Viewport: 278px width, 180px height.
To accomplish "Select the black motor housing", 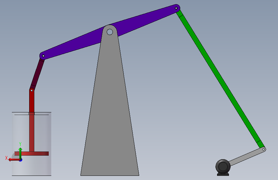I will [223, 167].
